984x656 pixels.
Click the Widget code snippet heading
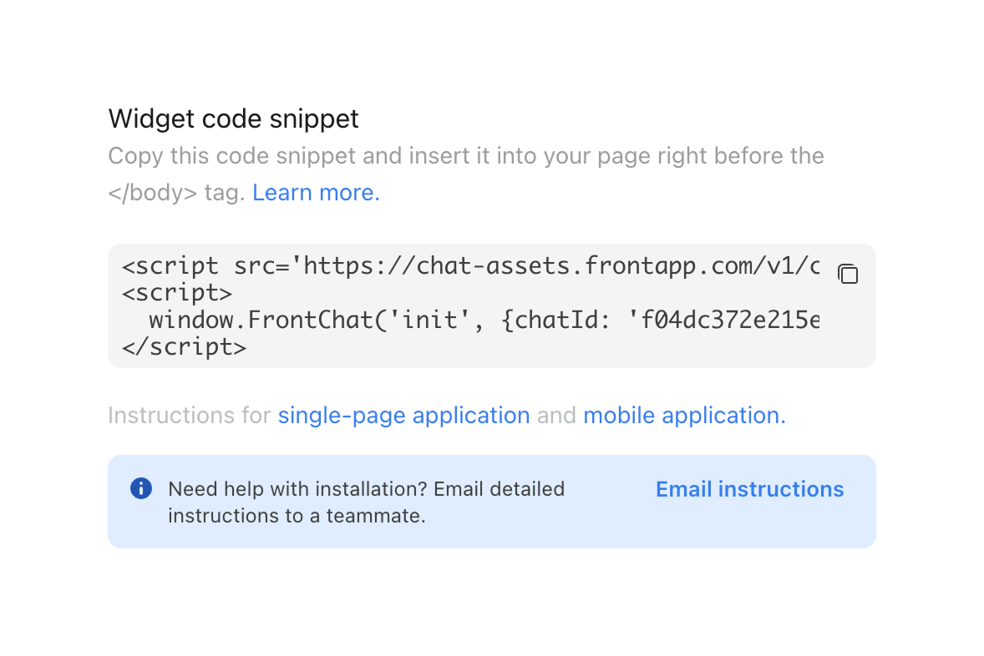pos(233,119)
